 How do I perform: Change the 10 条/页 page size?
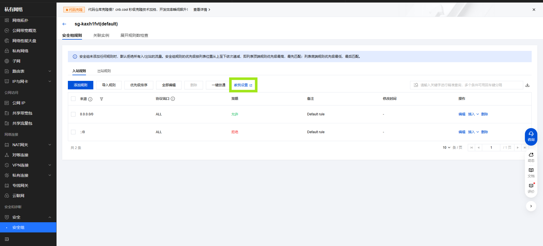(447, 148)
